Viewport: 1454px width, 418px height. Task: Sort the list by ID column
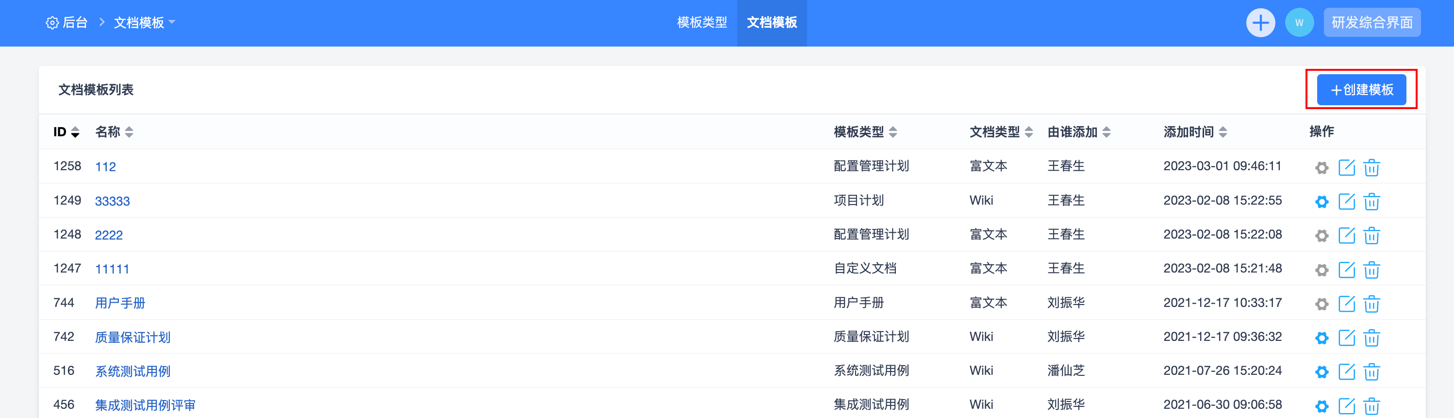pyautogui.click(x=75, y=132)
